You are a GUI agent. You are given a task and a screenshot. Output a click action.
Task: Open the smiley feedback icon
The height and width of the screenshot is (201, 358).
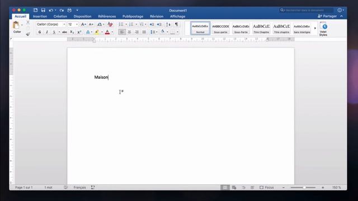click(340, 10)
